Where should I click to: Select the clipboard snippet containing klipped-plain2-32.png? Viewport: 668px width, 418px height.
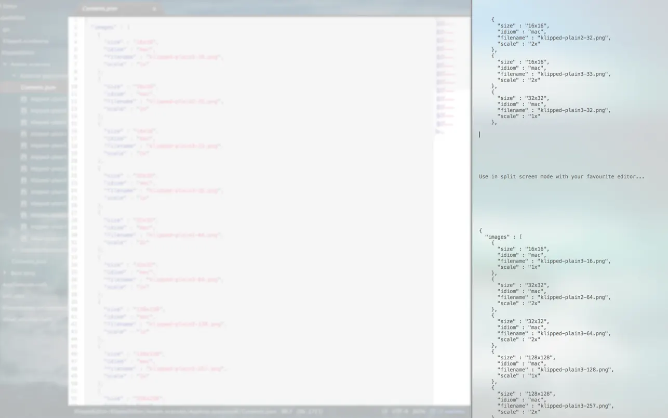[x=554, y=37]
